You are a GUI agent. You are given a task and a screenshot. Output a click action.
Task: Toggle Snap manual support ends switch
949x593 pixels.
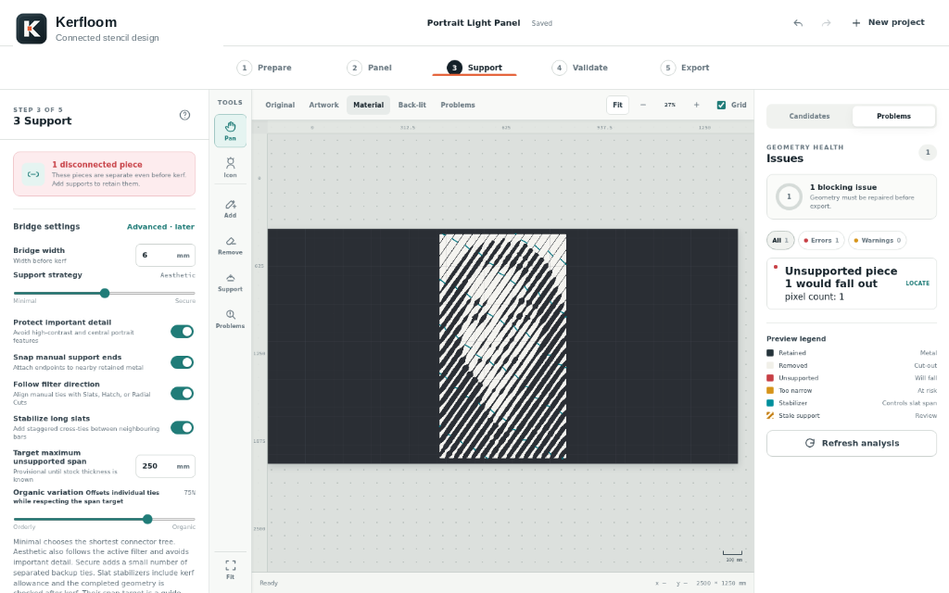click(x=183, y=362)
